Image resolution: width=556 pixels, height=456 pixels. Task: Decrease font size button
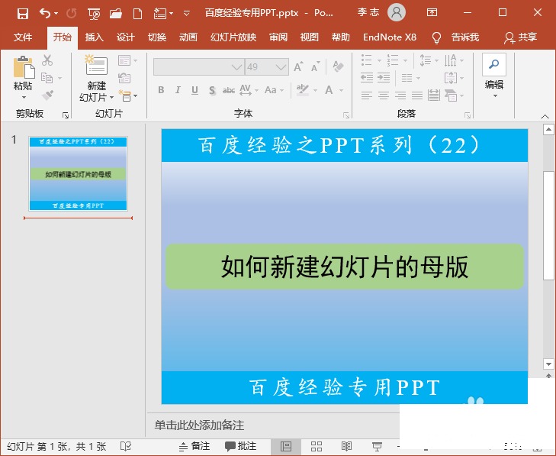click(x=315, y=66)
